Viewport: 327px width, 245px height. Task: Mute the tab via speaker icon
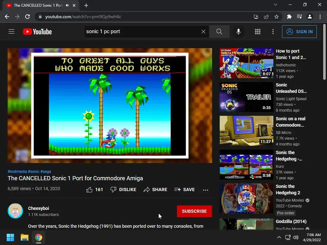click(67, 5)
